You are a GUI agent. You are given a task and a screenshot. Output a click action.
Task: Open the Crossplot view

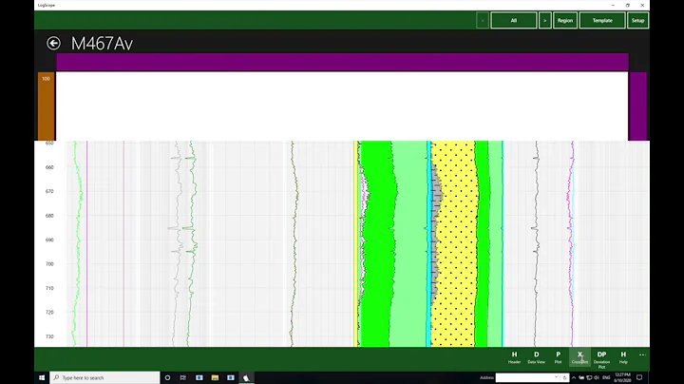coord(579,357)
